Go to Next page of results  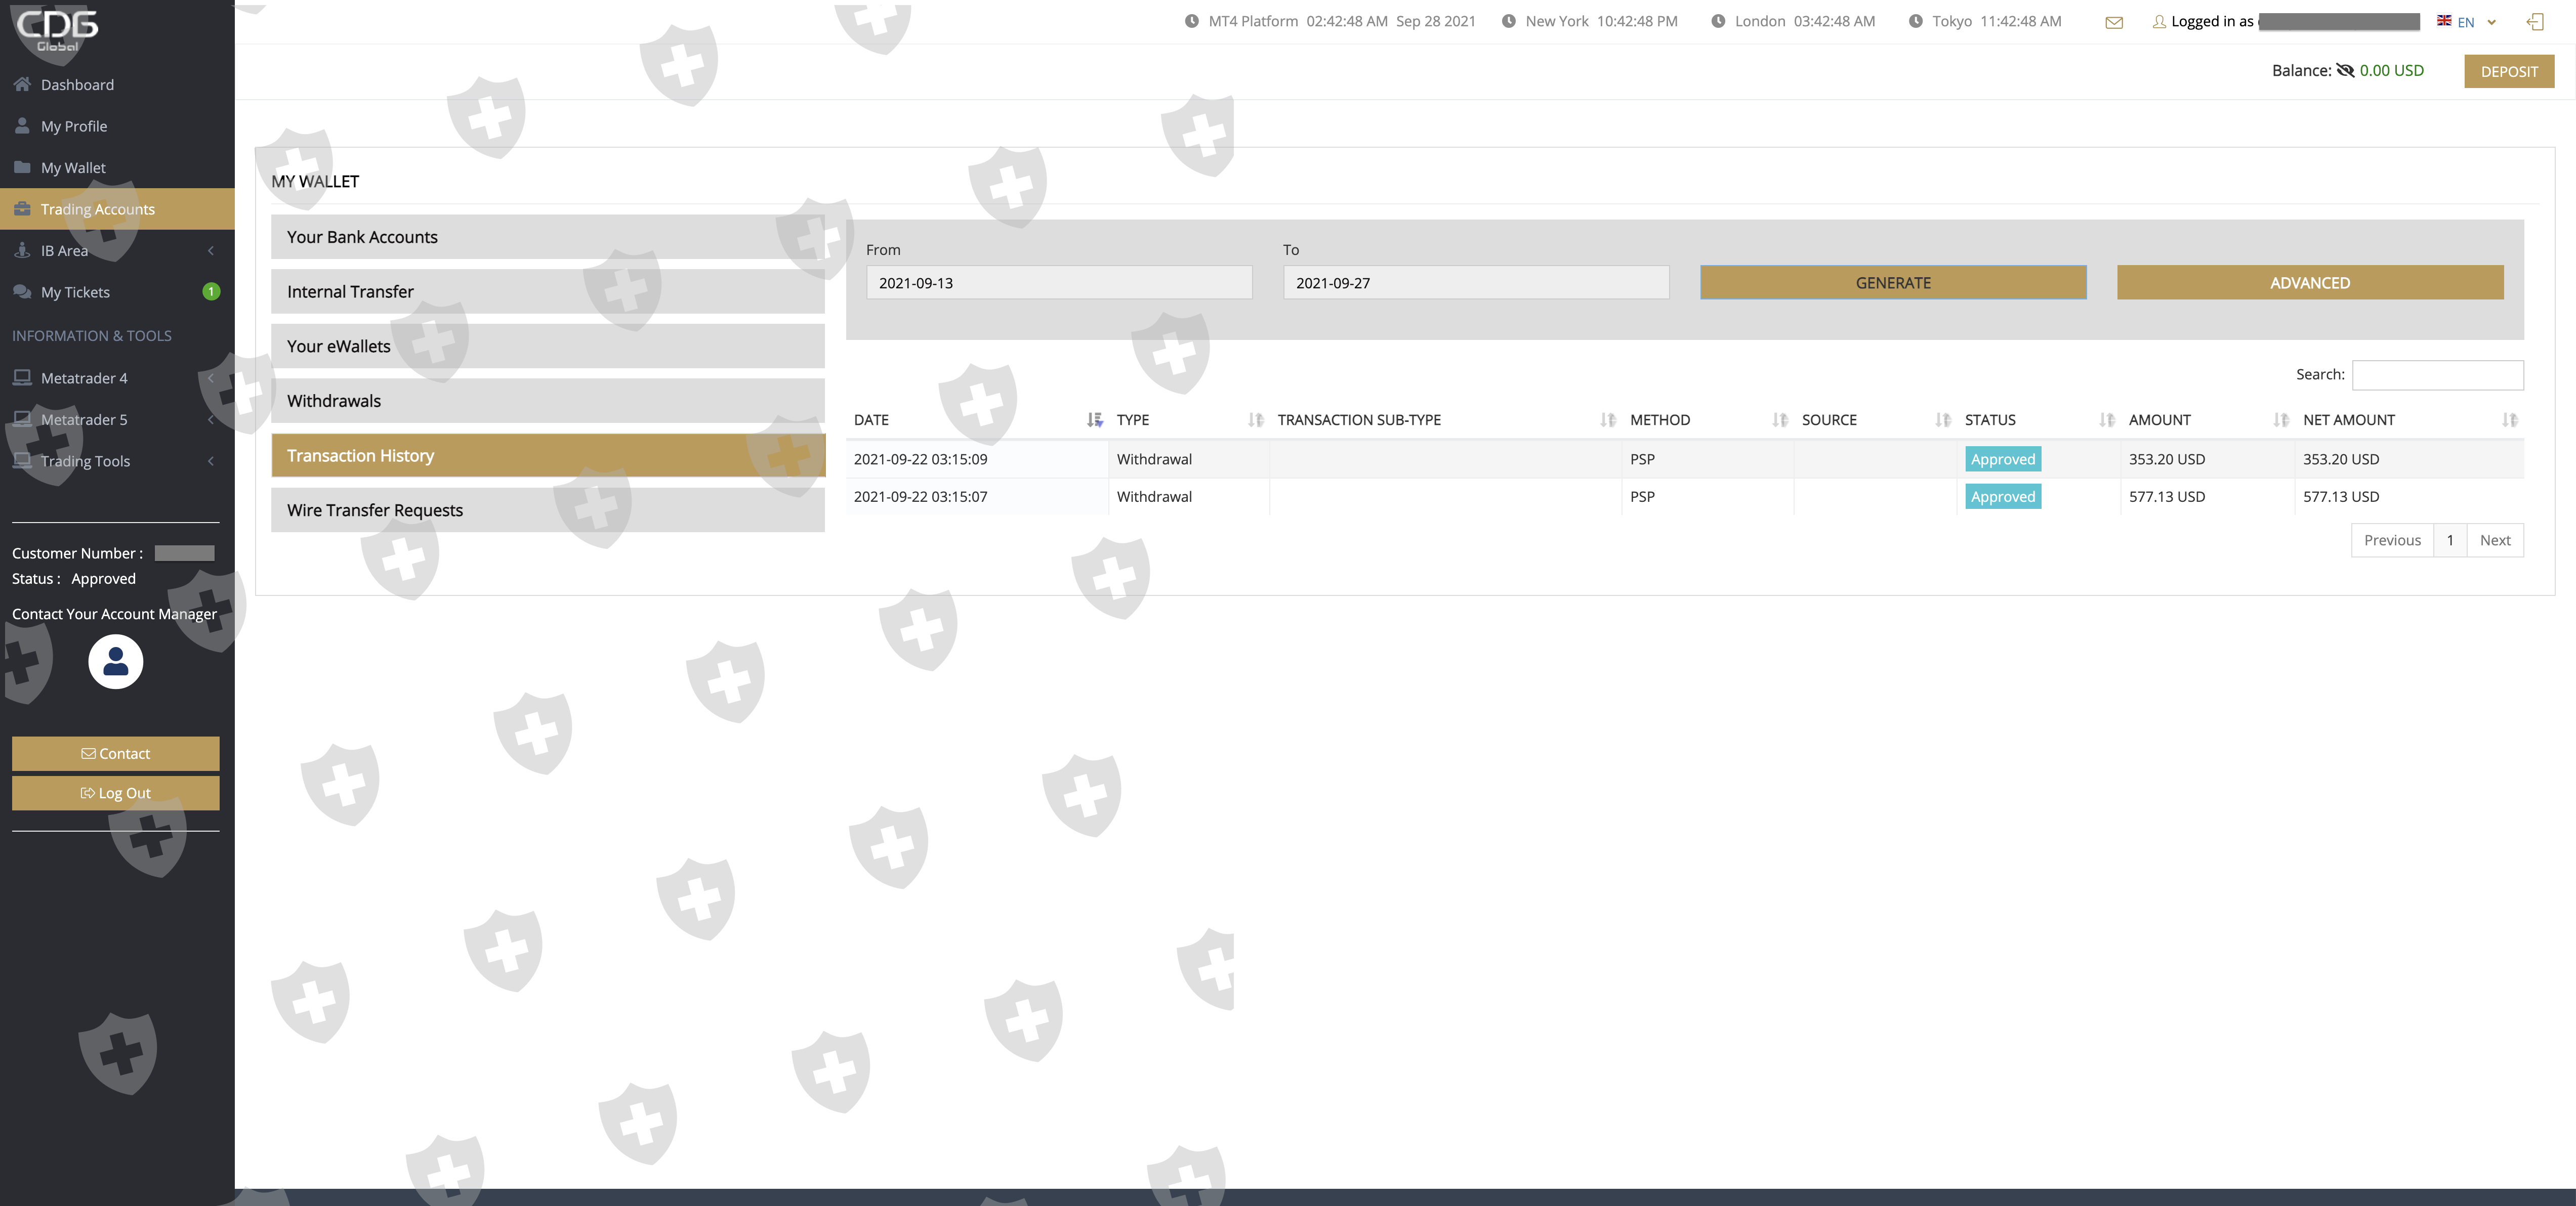click(2494, 541)
